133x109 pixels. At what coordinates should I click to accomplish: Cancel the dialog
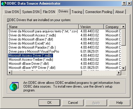click(73, 103)
